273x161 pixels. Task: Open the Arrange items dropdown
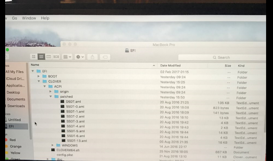pos(67,57)
